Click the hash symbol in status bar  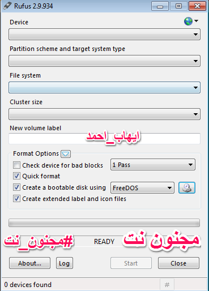(167, 285)
